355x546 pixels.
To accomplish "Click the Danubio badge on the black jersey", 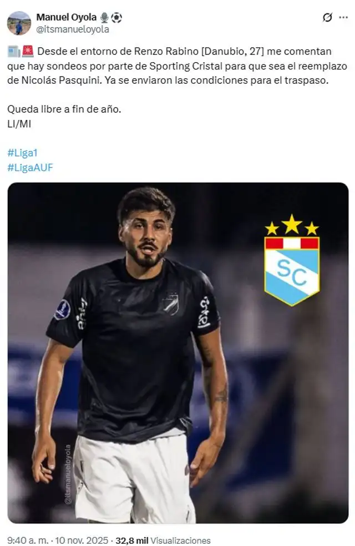I will [171, 304].
